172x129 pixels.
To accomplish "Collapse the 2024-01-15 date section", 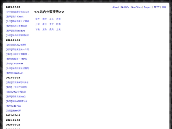I will 13,40.
